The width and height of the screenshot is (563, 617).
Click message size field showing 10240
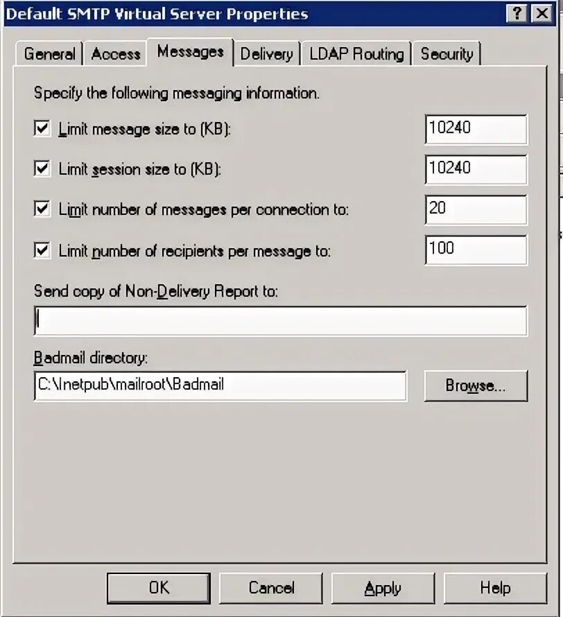(x=476, y=129)
